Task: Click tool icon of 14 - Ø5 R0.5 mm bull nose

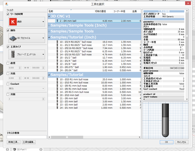Action: click(57, 92)
